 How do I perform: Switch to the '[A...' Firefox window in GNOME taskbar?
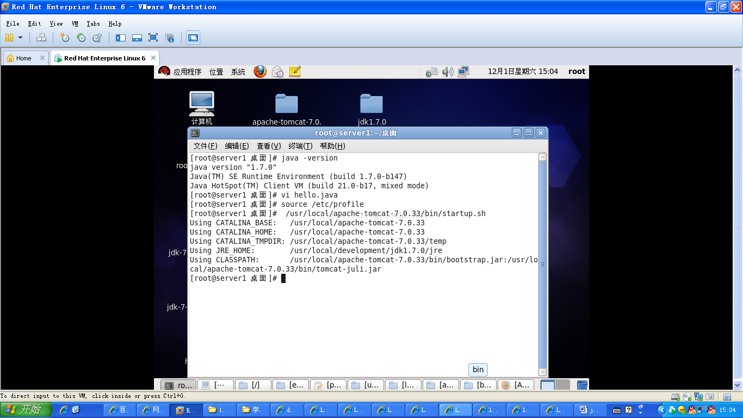click(x=516, y=385)
